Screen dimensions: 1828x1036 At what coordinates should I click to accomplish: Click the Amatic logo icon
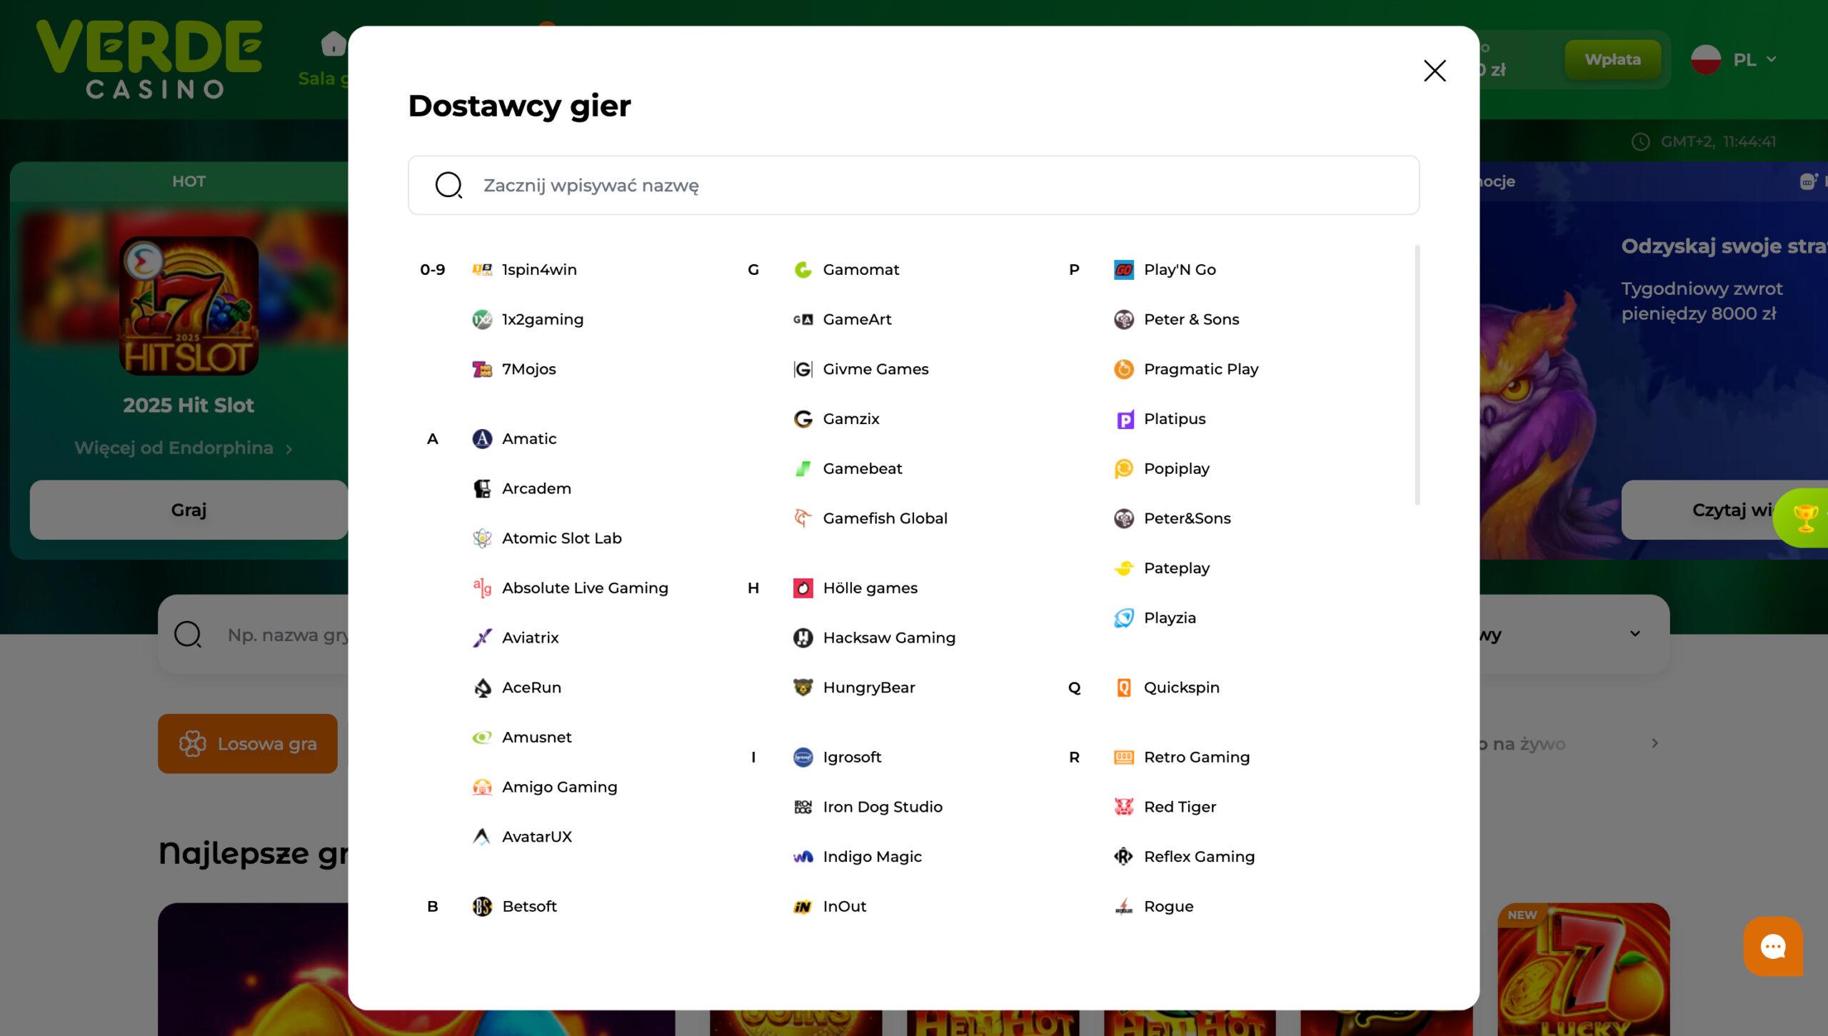point(482,438)
